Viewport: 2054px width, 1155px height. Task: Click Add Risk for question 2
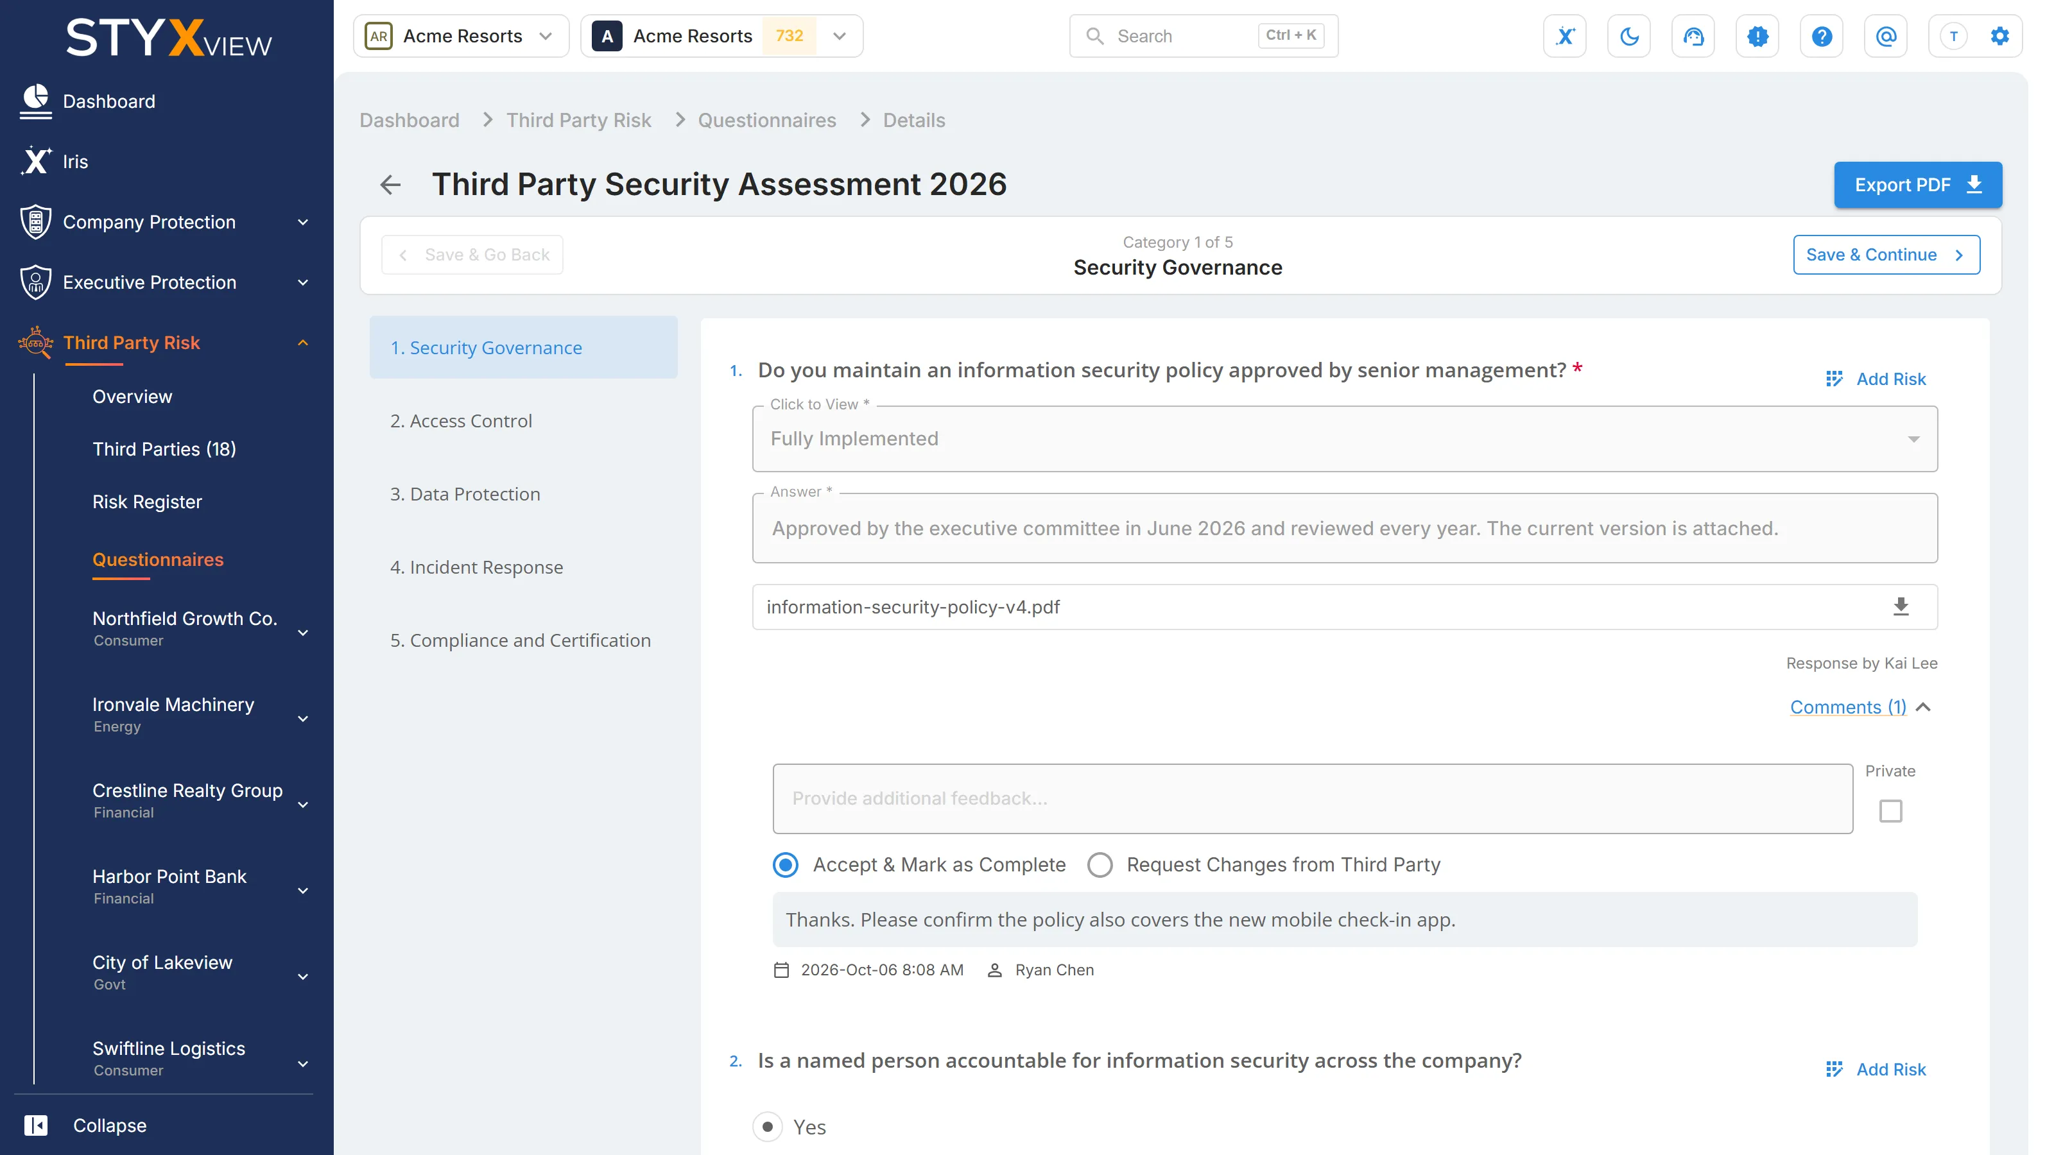pos(1876,1069)
